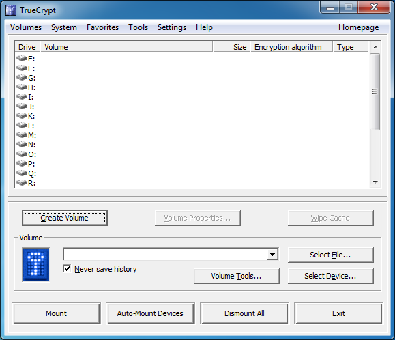Select the R: drive icon

click(x=22, y=183)
